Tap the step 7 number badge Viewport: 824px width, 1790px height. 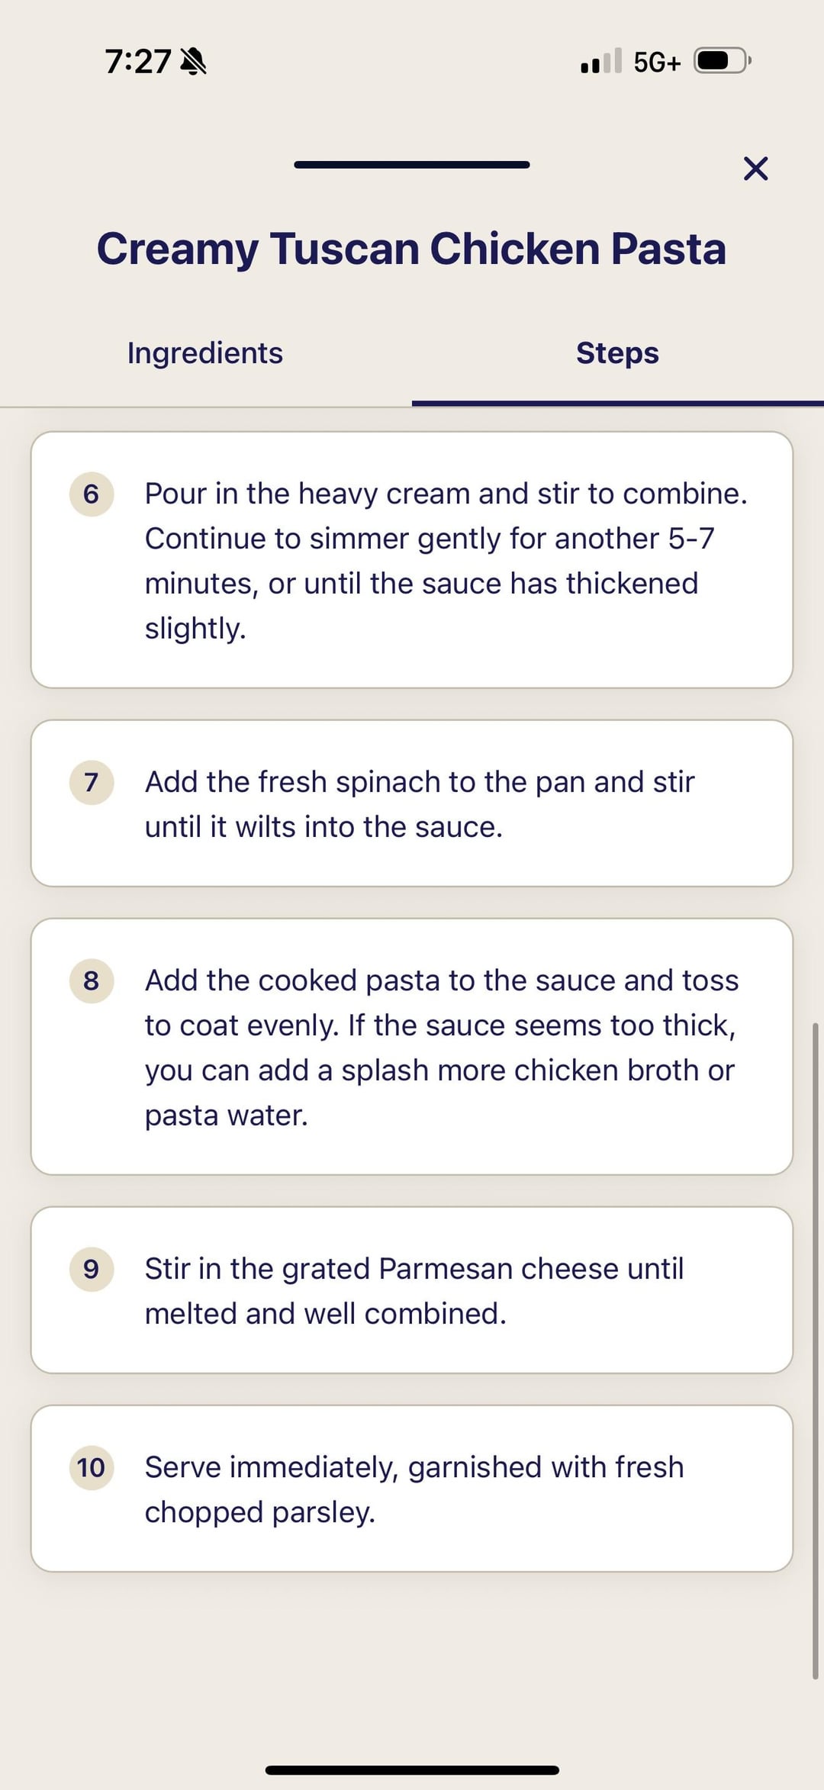point(92,782)
